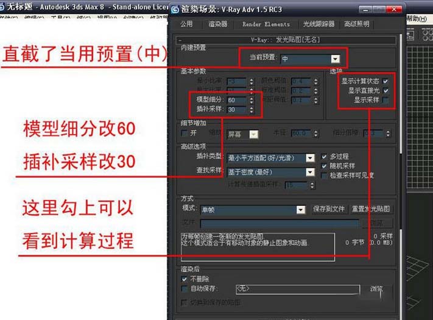Click the 插补采样 value field
The image size is (433, 320).
click(236, 110)
